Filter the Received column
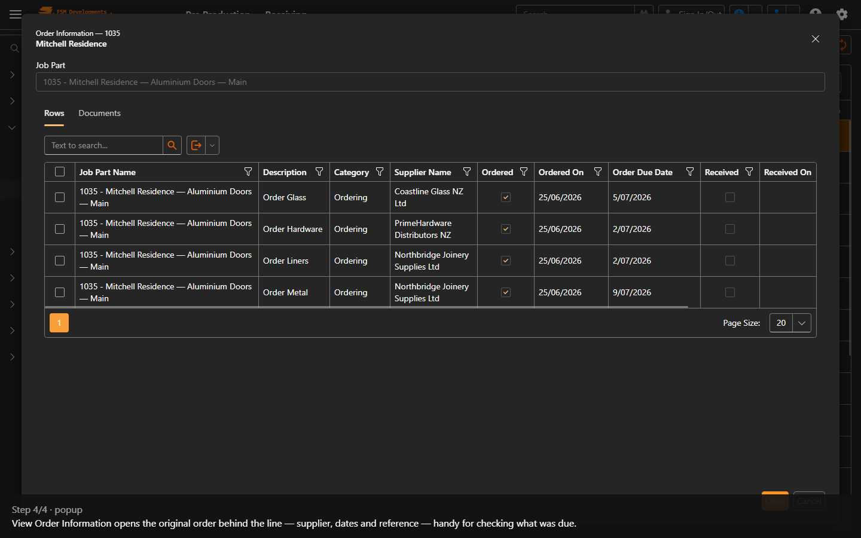The image size is (861, 538). click(x=749, y=172)
